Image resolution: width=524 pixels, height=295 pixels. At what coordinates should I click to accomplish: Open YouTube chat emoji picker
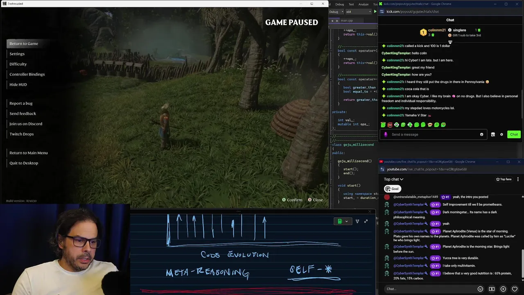480,289
